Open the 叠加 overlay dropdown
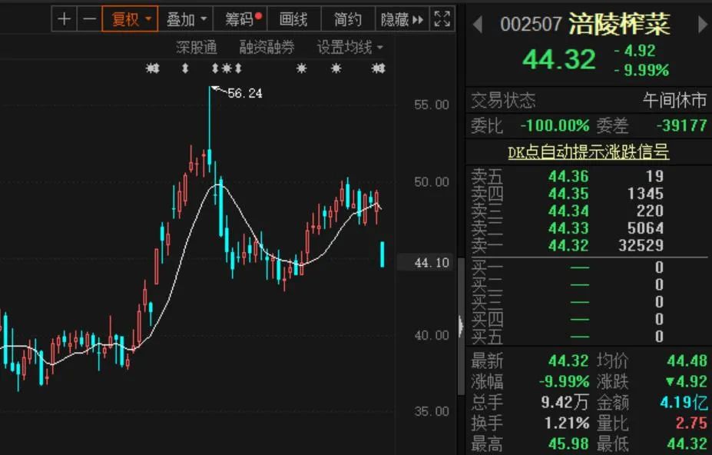The image size is (712, 455). coord(185,18)
